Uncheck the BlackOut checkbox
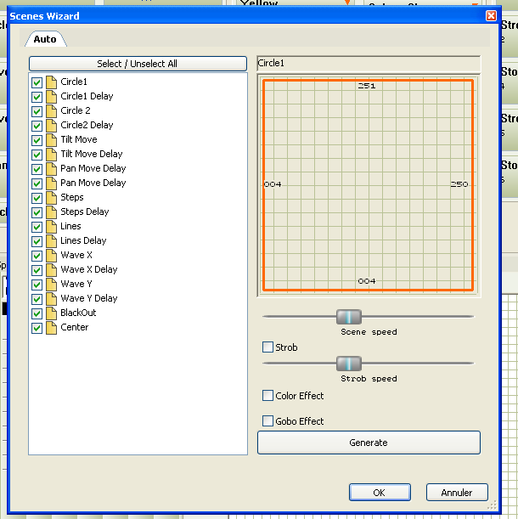The height and width of the screenshot is (519, 518). pyautogui.click(x=37, y=313)
